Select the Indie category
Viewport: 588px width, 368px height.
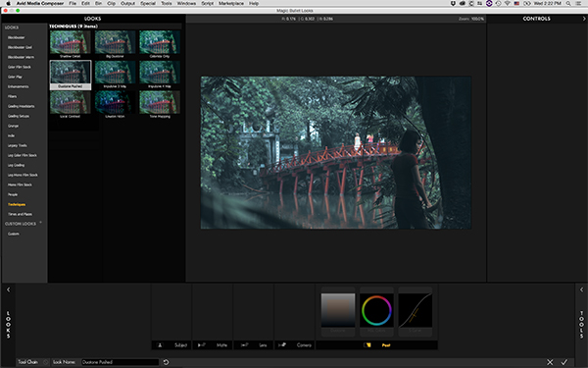pyautogui.click(x=11, y=135)
